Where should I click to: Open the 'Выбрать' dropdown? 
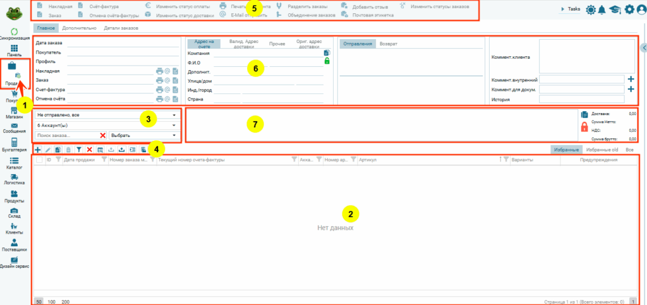click(144, 135)
